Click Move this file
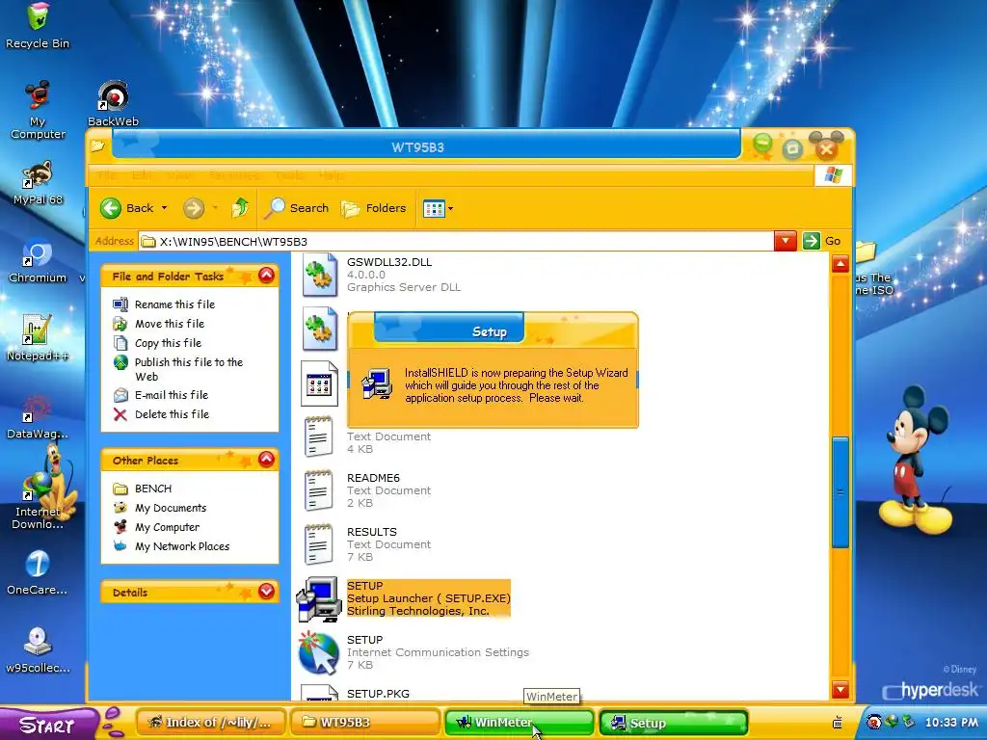 click(x=170, y=324)
